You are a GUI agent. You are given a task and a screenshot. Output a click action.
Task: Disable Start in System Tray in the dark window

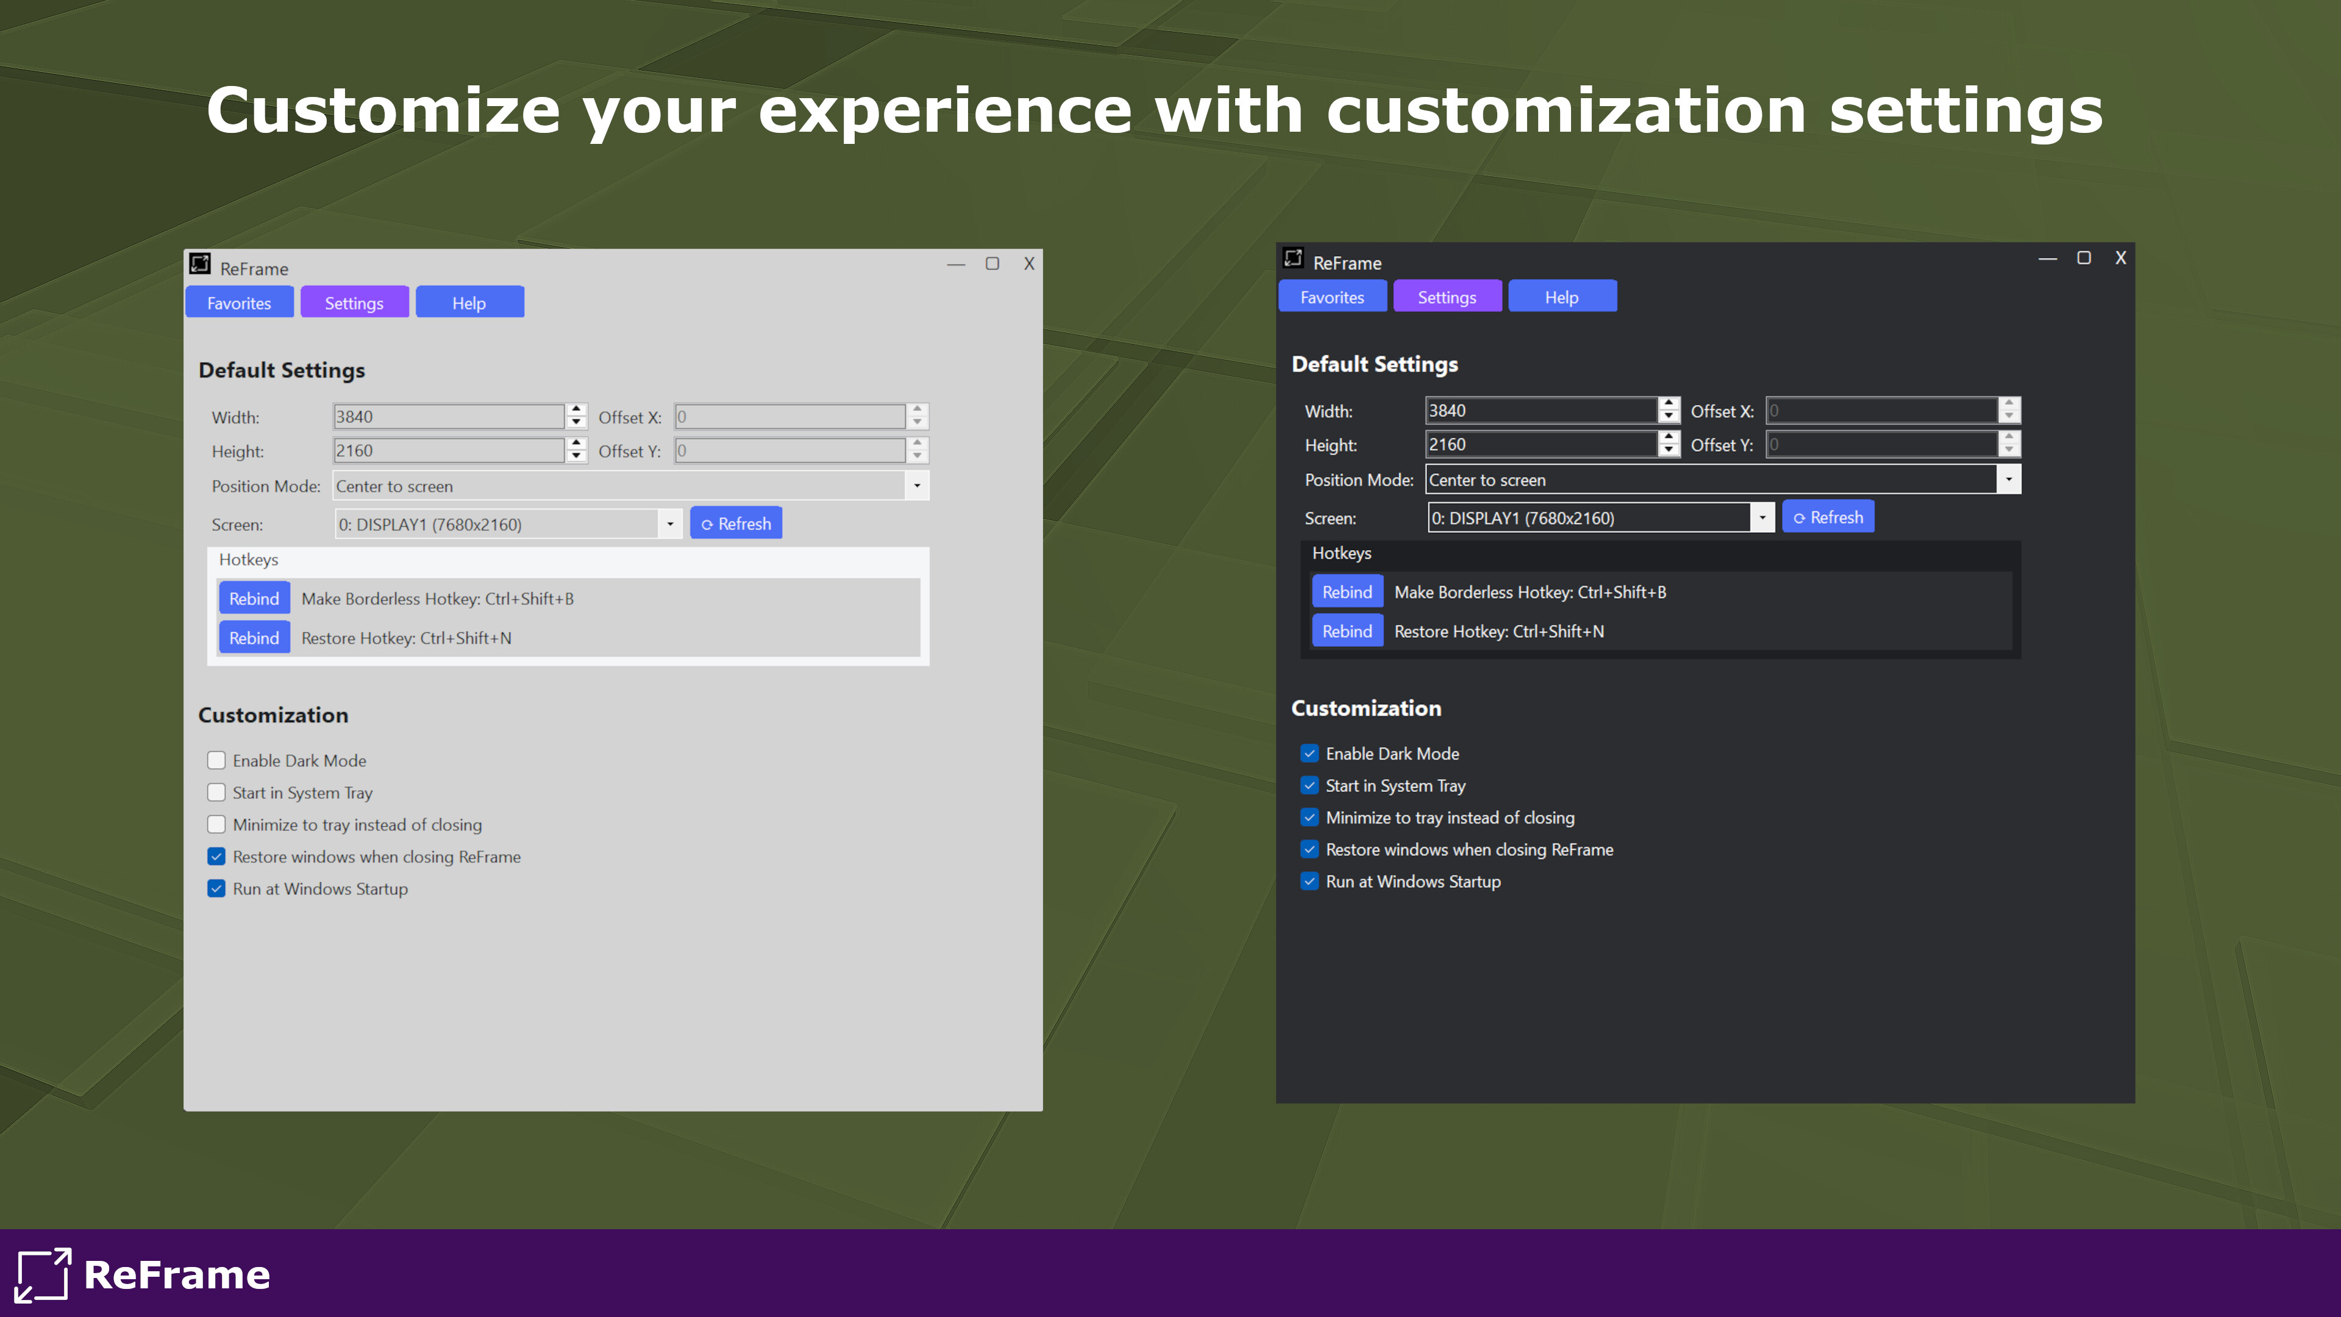pyautogui.click(x=1309, y=785)
